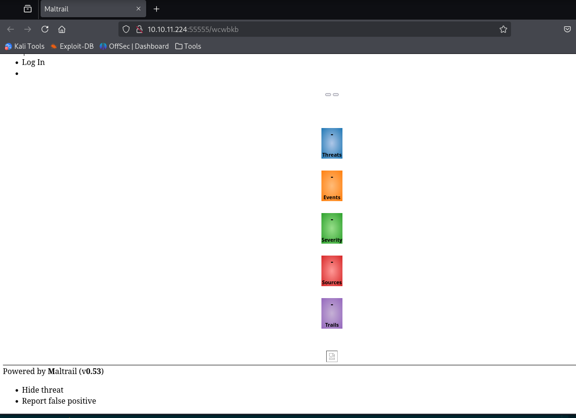Close the Maltrail tab

tap(139, 9)
